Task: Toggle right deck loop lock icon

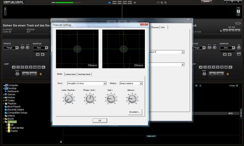Action: (x=228, y=74)
